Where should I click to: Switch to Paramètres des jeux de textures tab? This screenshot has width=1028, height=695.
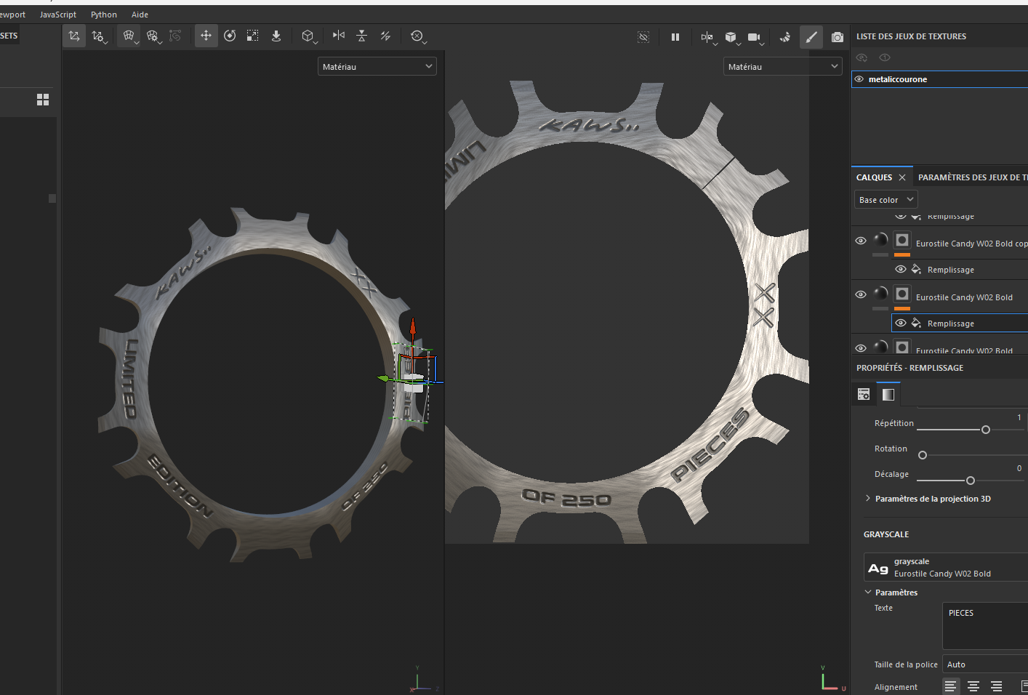(x=973, y=177)
